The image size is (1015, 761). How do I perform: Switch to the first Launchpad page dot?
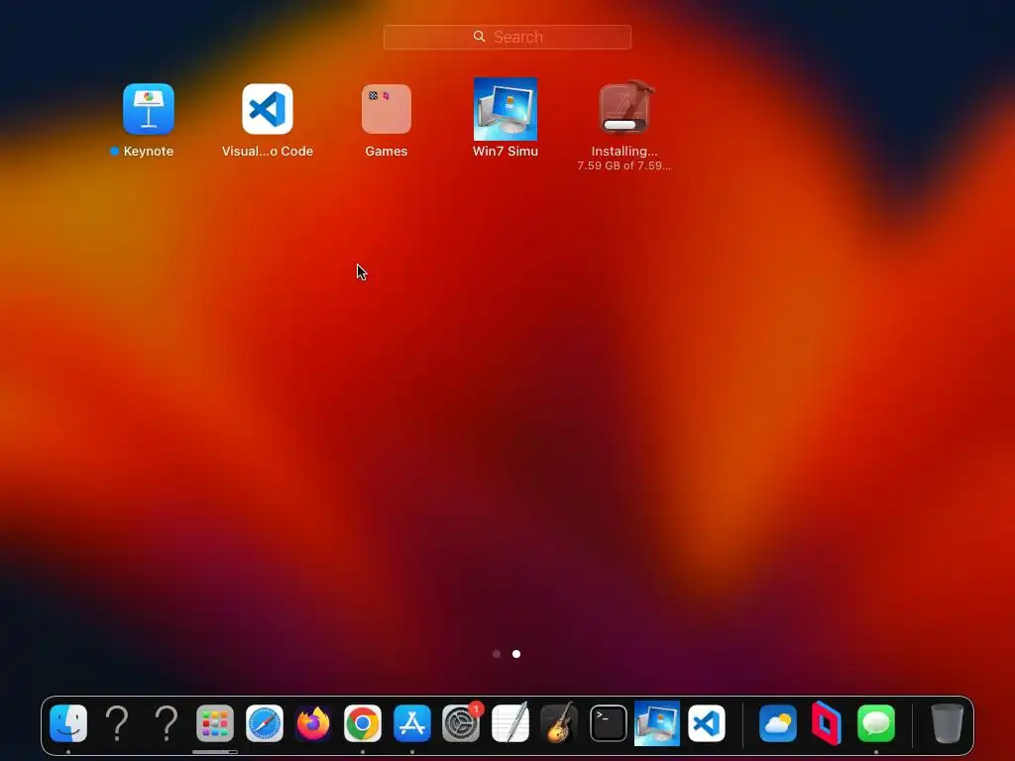pos(497,654)
